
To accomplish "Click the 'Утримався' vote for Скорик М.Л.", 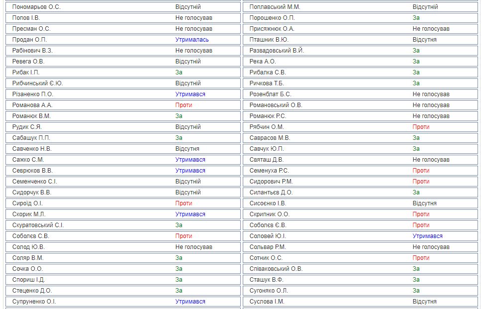I will [190, 214].
